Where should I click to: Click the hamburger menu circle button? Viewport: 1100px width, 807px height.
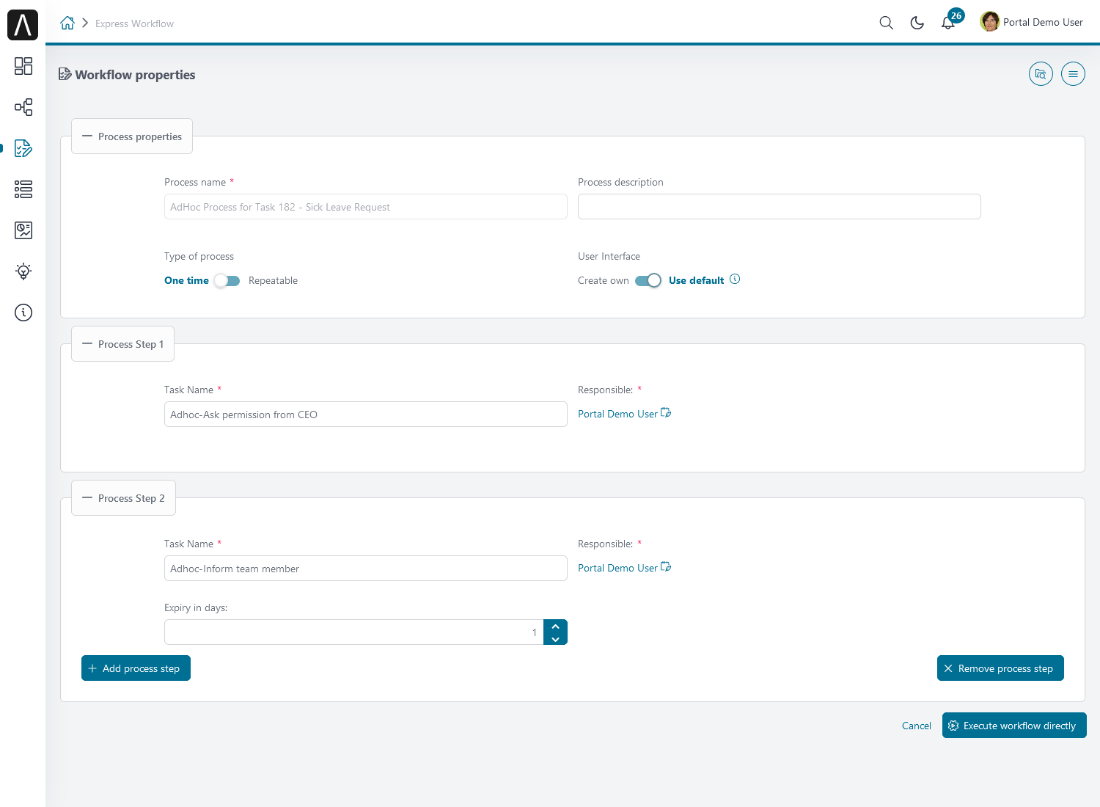point(1073,74)
